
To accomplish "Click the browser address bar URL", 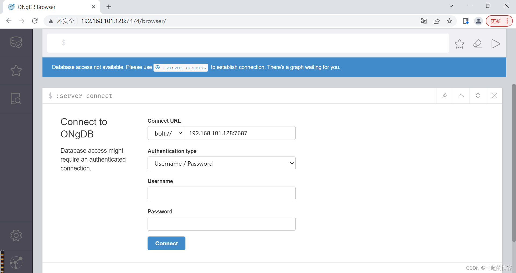I will click(x=124, y=21).
